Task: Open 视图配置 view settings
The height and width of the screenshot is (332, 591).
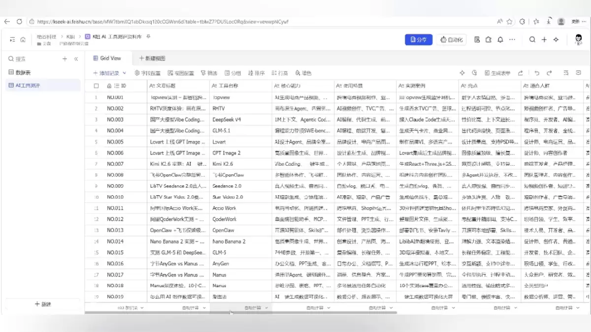Action: [x=181, y=73]
